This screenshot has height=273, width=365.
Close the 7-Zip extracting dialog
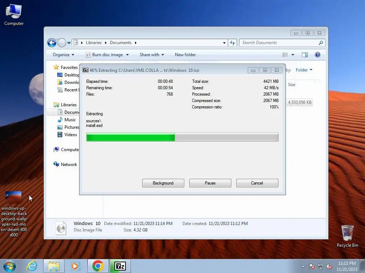coord(277,70)
